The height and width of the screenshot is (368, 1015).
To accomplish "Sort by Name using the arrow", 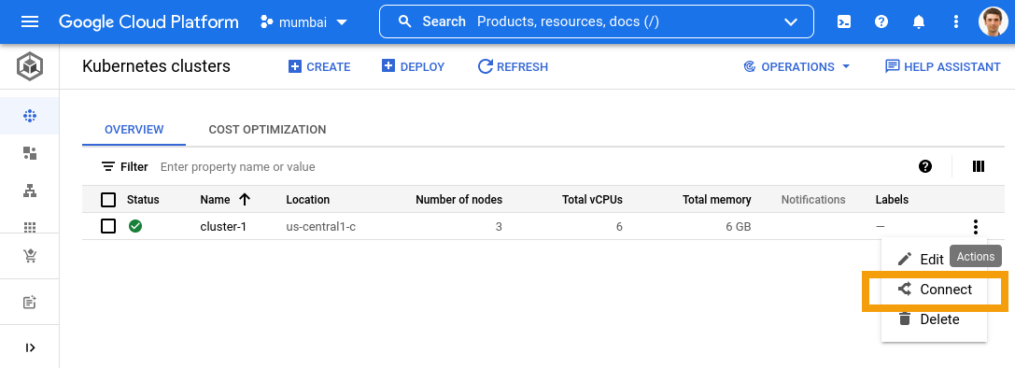I will (245, 200).
